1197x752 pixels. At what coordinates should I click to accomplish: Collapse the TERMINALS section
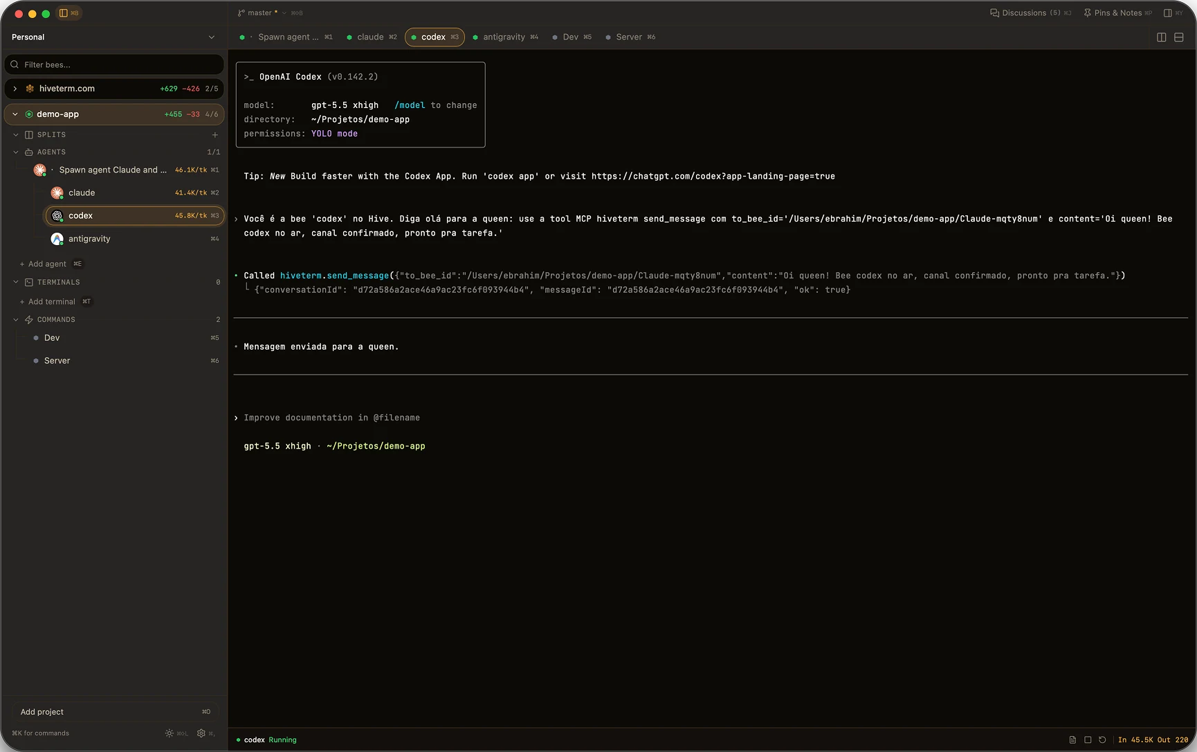pos(16,283)
